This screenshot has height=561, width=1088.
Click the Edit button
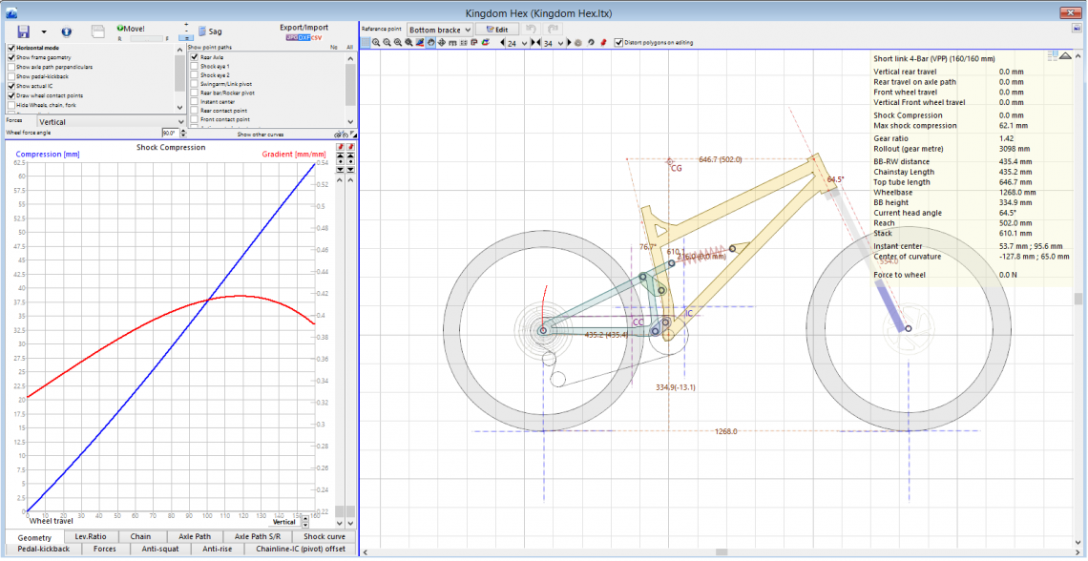tap(497, 30)
